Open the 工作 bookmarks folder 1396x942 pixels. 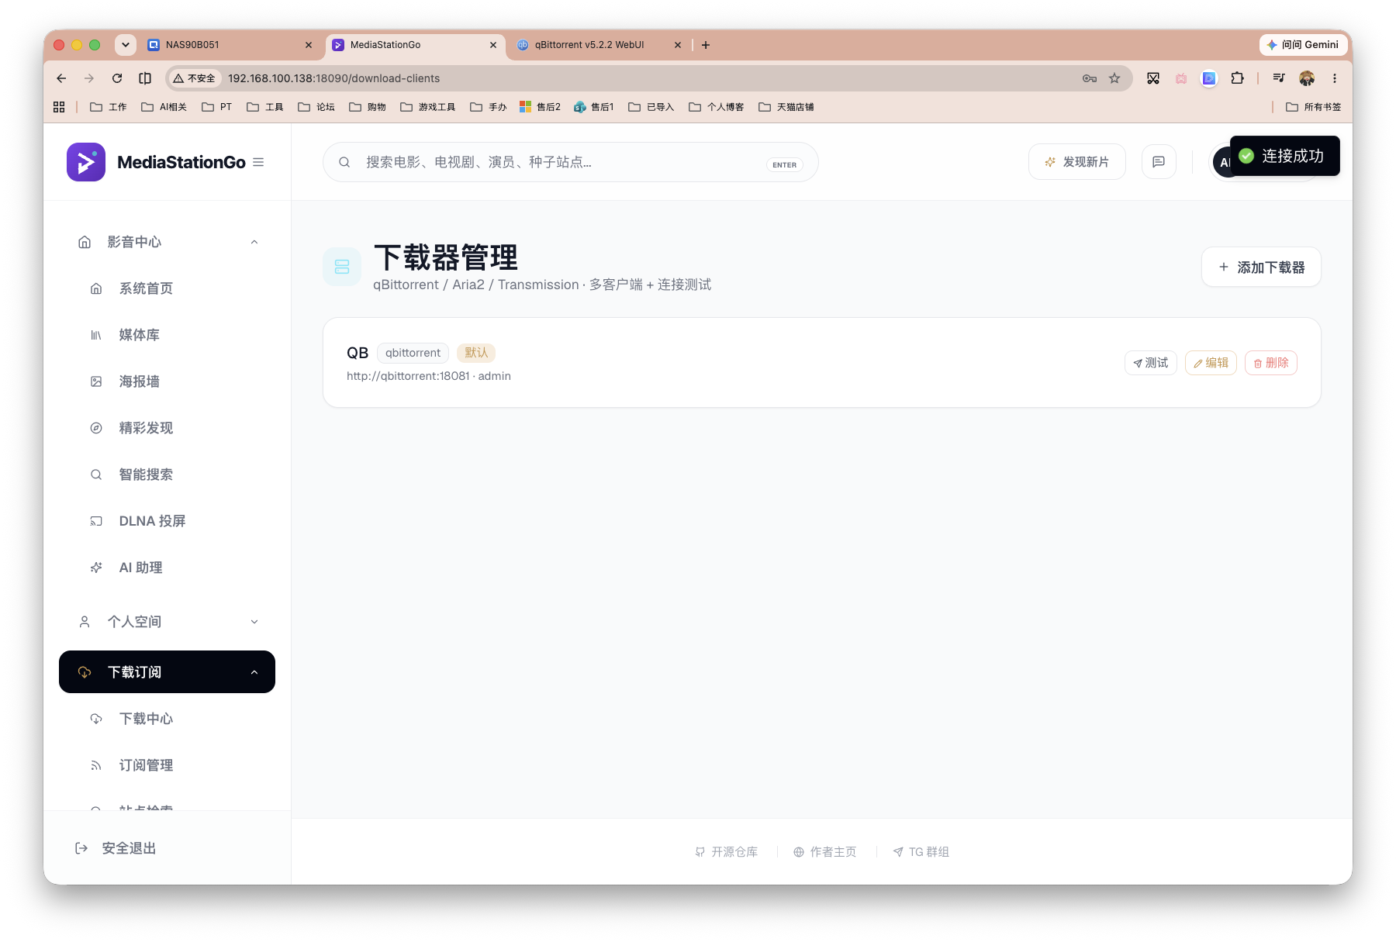pos(109,107)
